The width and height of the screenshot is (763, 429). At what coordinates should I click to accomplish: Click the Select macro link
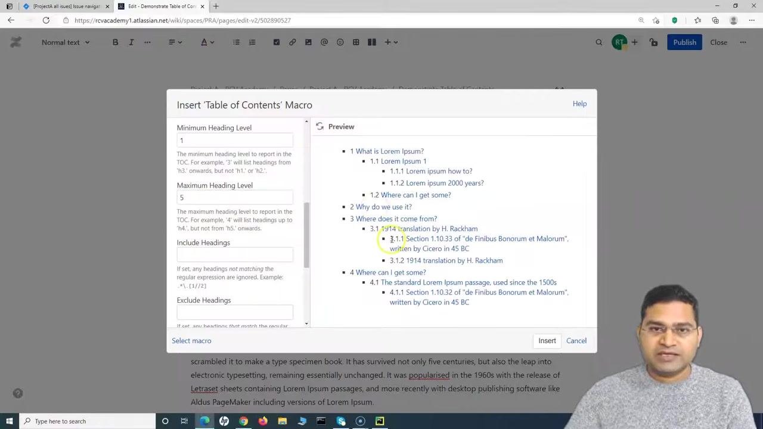[x=191, y=341]
